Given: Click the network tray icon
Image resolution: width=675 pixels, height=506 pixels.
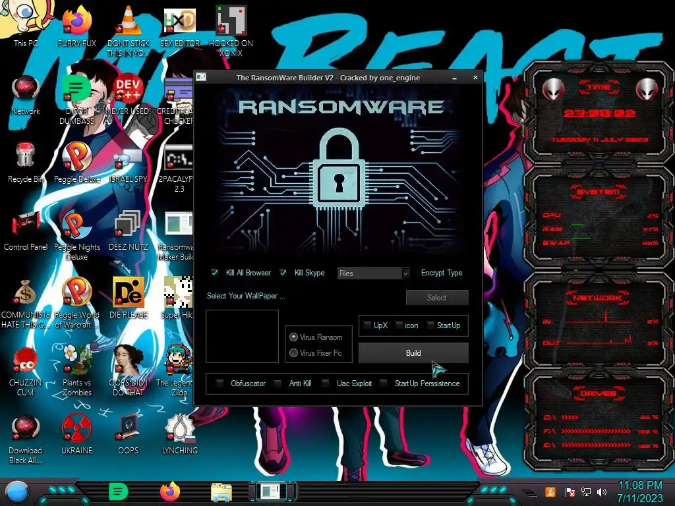Looking at the screenshot, I should tap(585, 492).
